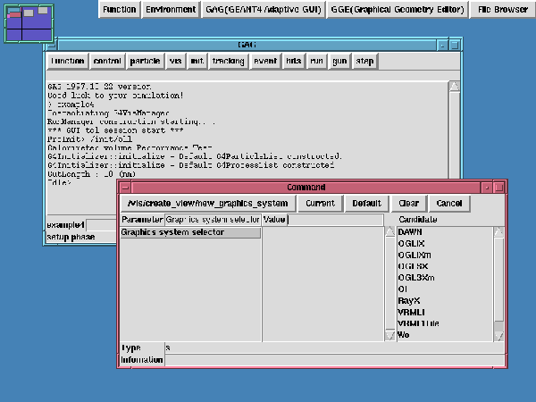Open GAG (GEANT4 Adaptive GUI) top item
The width and height of the screenshot is (536, 402).
point(264,9)
